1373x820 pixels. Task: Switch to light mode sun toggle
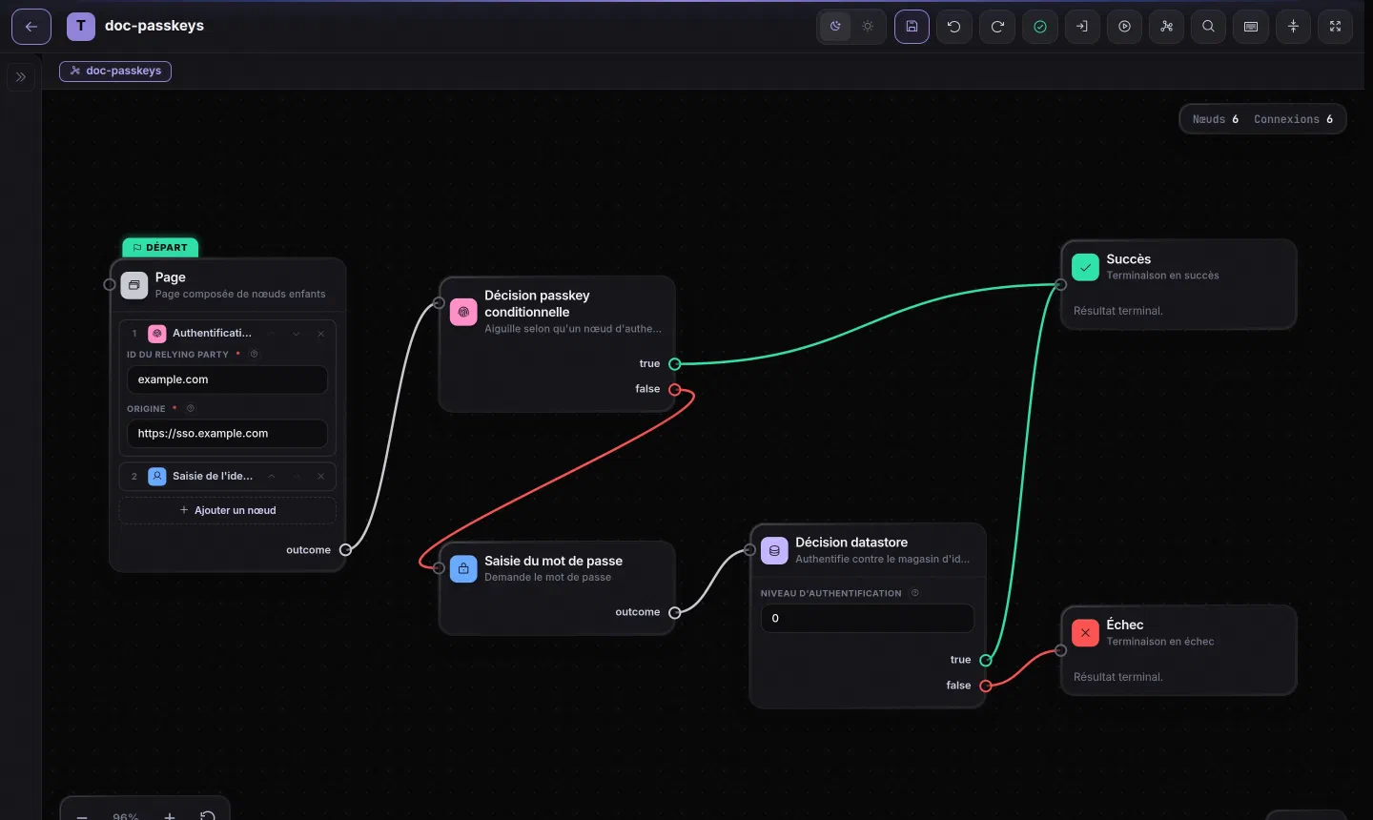868,27
